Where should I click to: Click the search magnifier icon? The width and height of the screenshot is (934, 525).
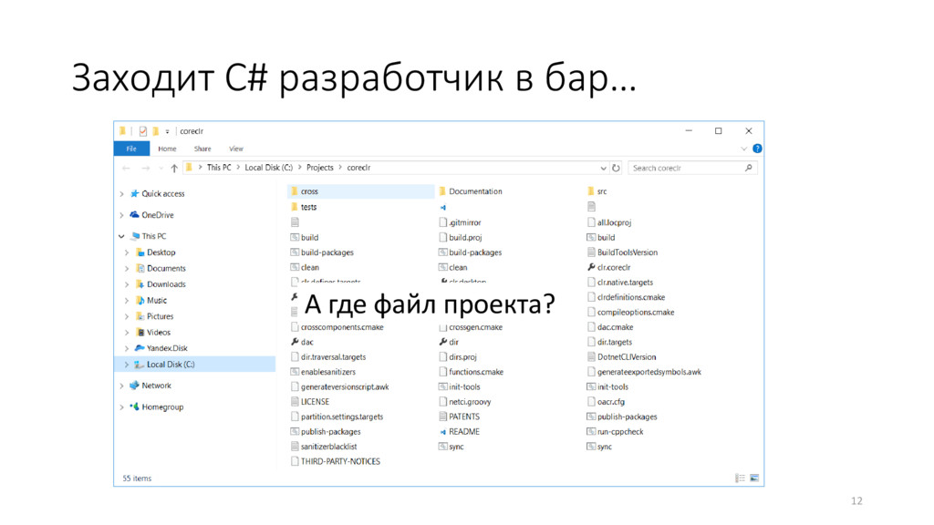pos(748,168)
